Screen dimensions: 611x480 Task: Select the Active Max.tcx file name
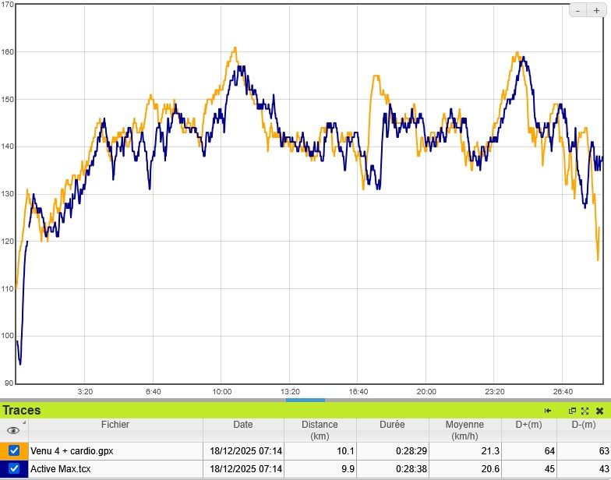tap(59, 469)
